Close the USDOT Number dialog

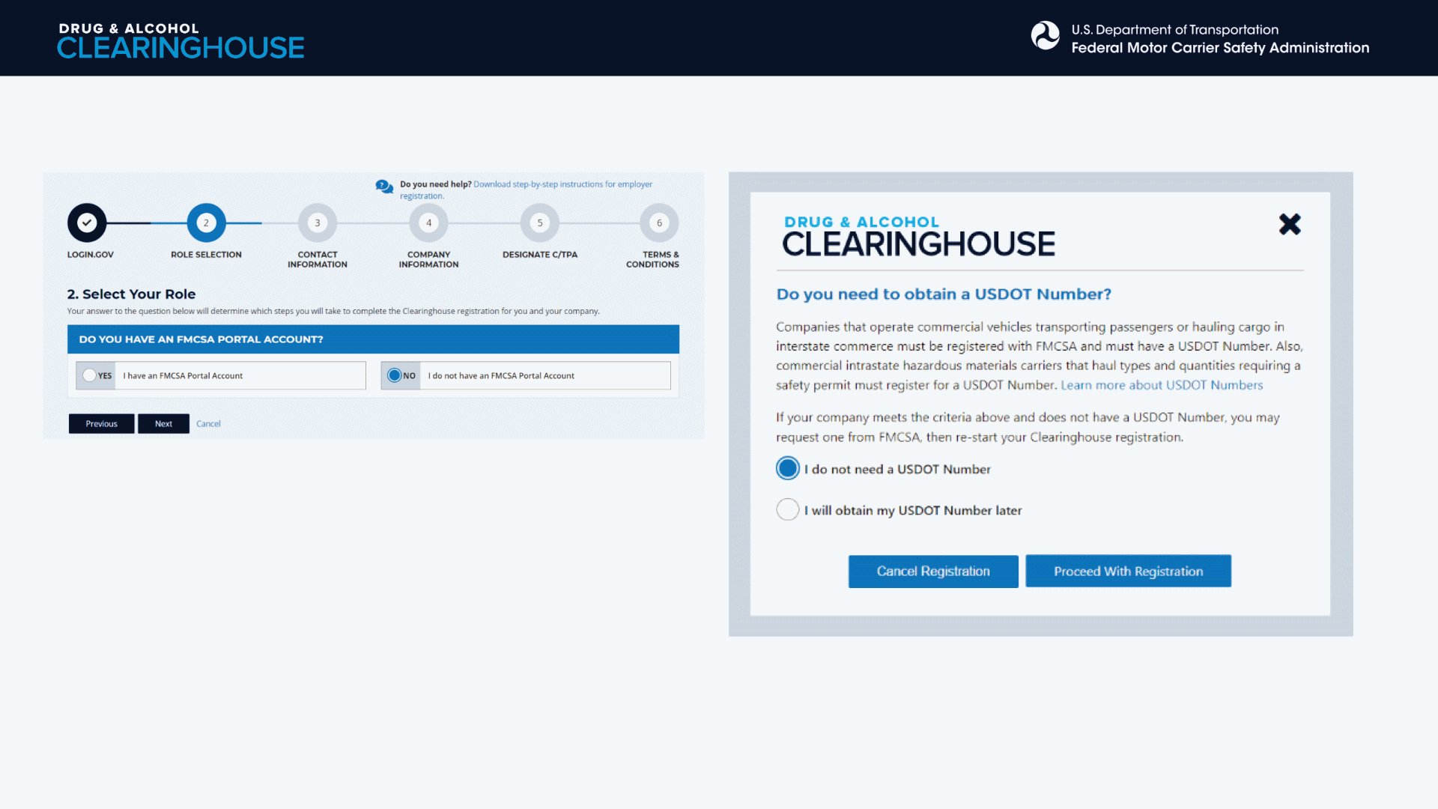[x=1289, y=224]
